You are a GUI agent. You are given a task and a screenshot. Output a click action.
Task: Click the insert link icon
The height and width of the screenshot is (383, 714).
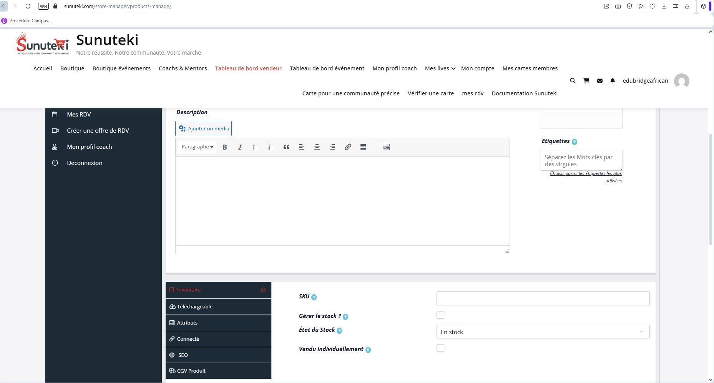click(348, 147)
